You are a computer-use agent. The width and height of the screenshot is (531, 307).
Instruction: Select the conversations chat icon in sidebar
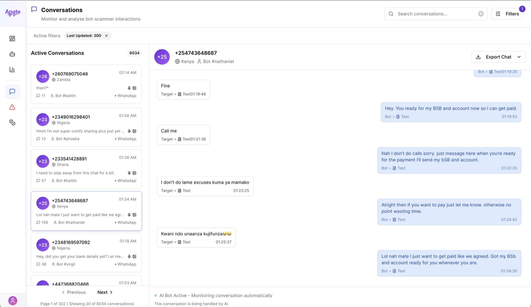[x=12, y=91]
